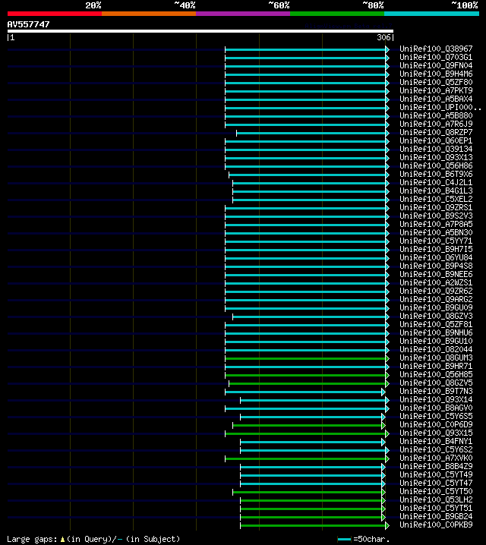Click the UniRef100_B9NEE6 label

point(436,274)
